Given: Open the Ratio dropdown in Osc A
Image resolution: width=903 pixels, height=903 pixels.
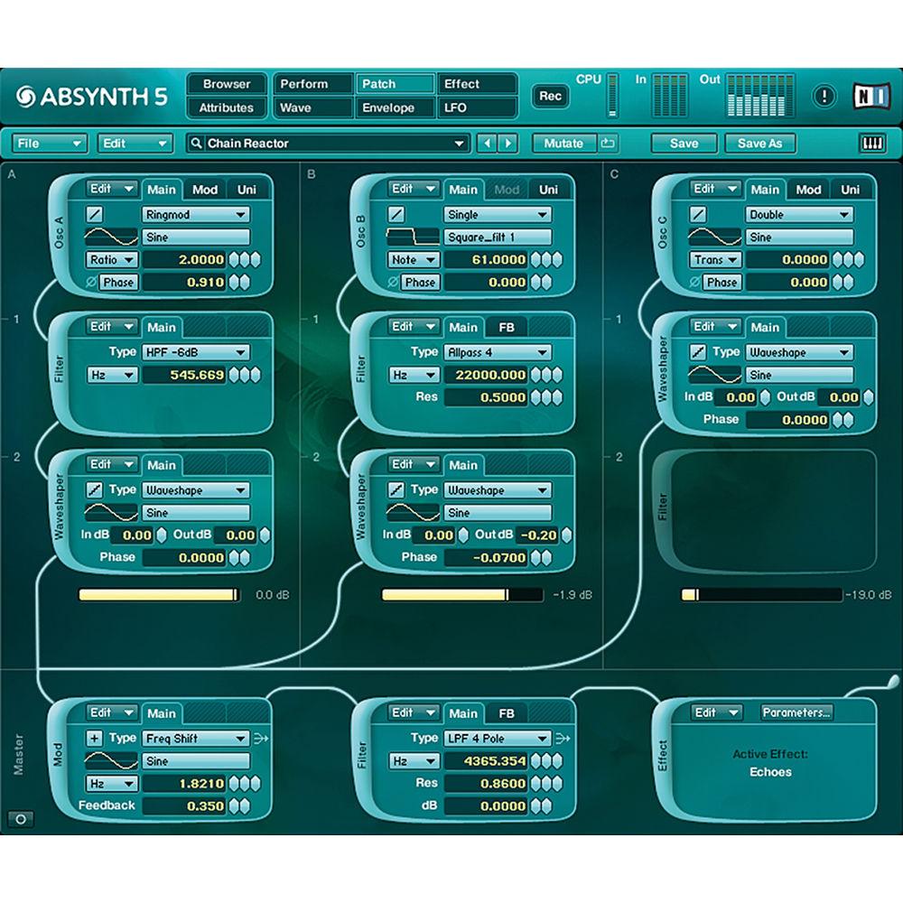Looking at the screenshot, I should [110, 259].
